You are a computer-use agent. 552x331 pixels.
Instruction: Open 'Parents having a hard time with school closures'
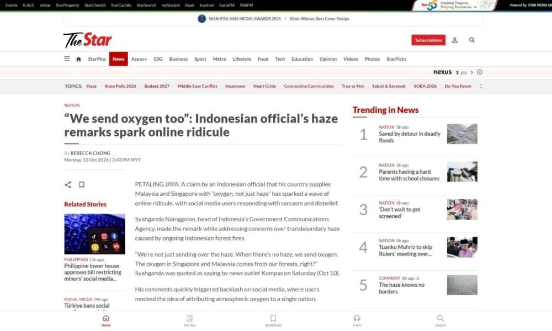pyautogui.click(x=409, y=175)
